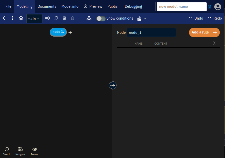The image size is (225, 158).
Task: Click the CONTENT column header
Action: click(161, 44)
